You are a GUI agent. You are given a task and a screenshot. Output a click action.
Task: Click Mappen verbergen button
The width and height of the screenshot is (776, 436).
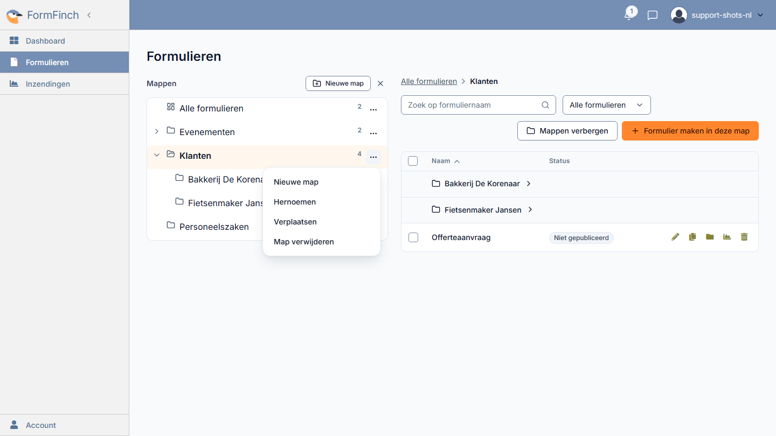pyautogui.click(x=567, y=131)
